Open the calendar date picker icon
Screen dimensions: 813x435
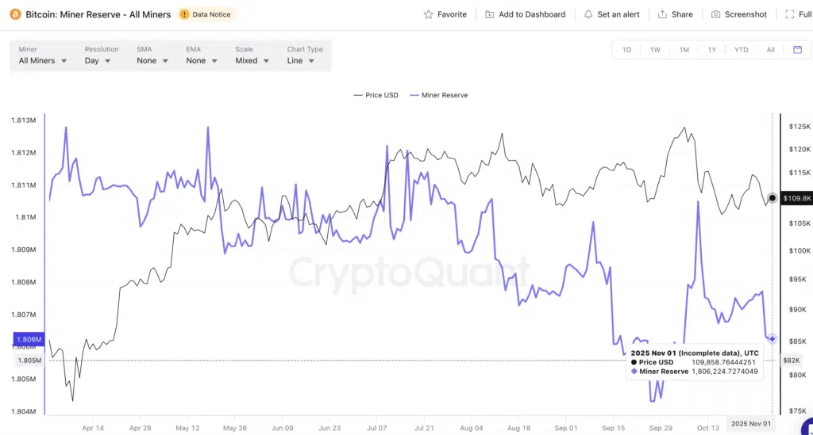tap(798, 49)
